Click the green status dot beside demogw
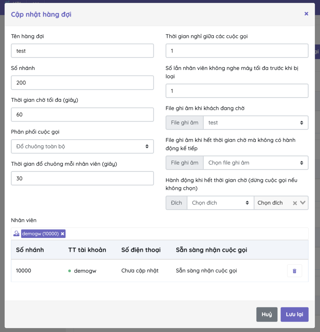320x332 pixels. 70,271
